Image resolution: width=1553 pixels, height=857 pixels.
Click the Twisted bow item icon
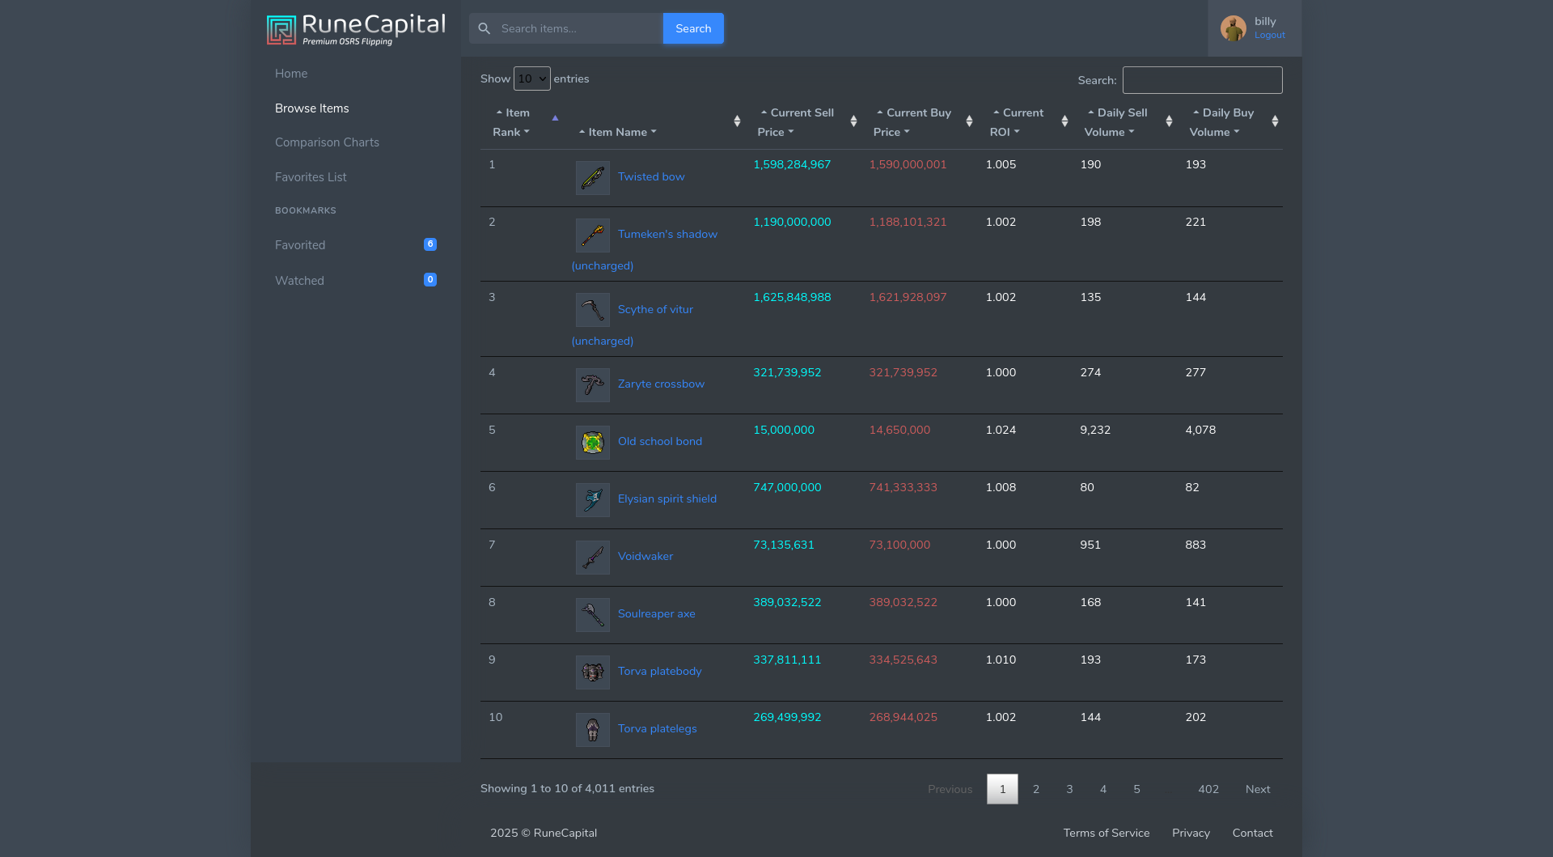coord(592,177)
